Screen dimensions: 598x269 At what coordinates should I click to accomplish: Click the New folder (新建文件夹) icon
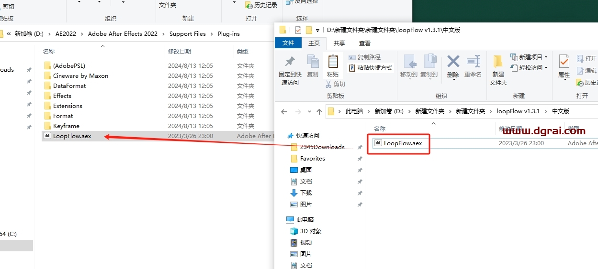[x=498, y=61]
